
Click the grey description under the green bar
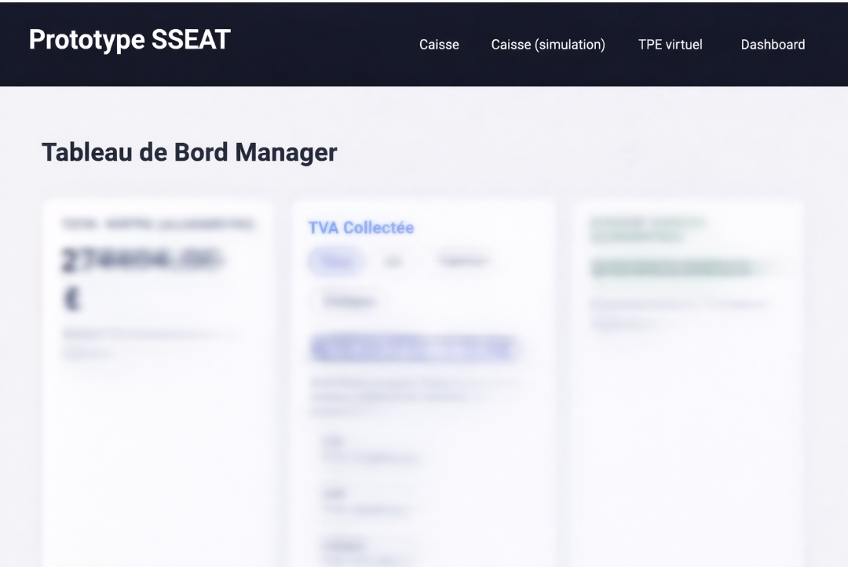[x=678, y=313]
